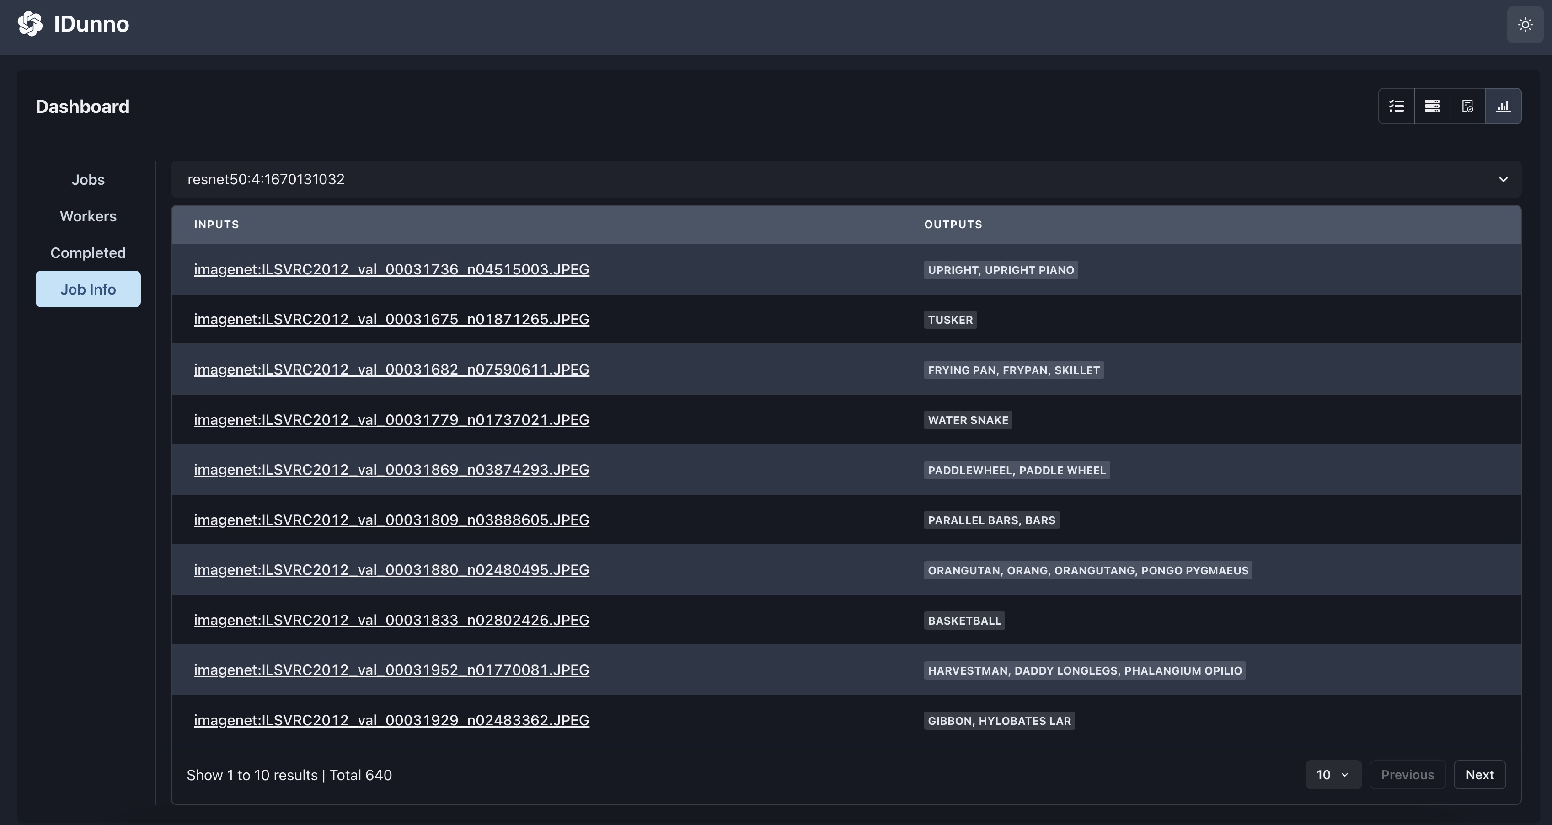
Task: Go to the Jobs sidebar tab
Action: [88, 180]
